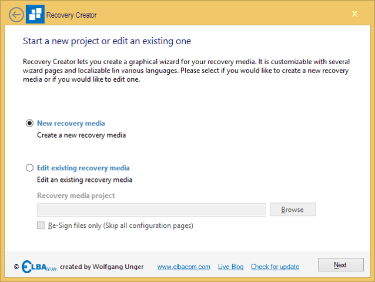This screenshot has width=375, height=282.
Task: Click 'created by Wolfgang Unger' text
Action: click(102, 267)
